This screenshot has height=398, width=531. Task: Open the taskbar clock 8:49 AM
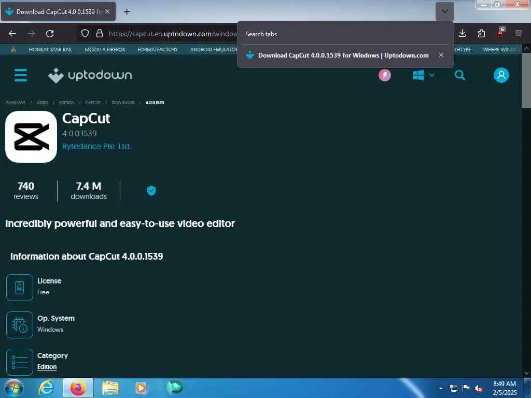pyautogui.click(x=504, y=388)
